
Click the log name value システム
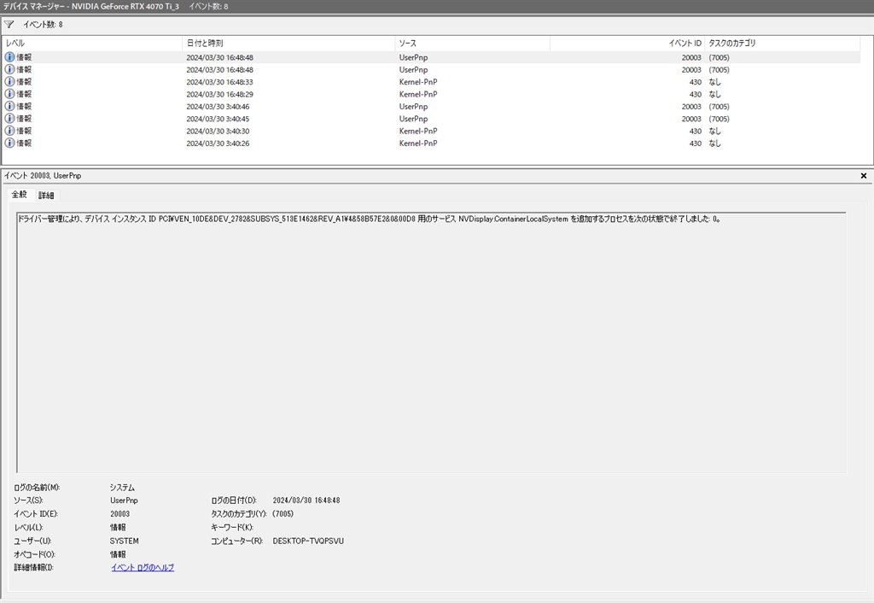pyautogui.click(x=122, y=487)
